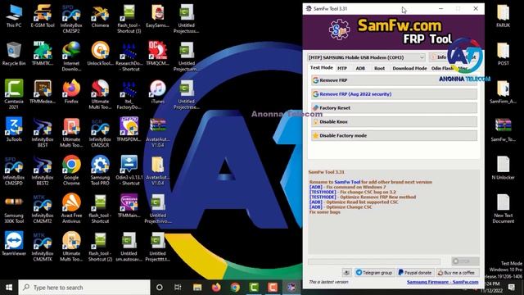Click the Factory Reset button
The width and height of the screenshot is (524, 295).
pyautogui.click(x=394, y=108)
